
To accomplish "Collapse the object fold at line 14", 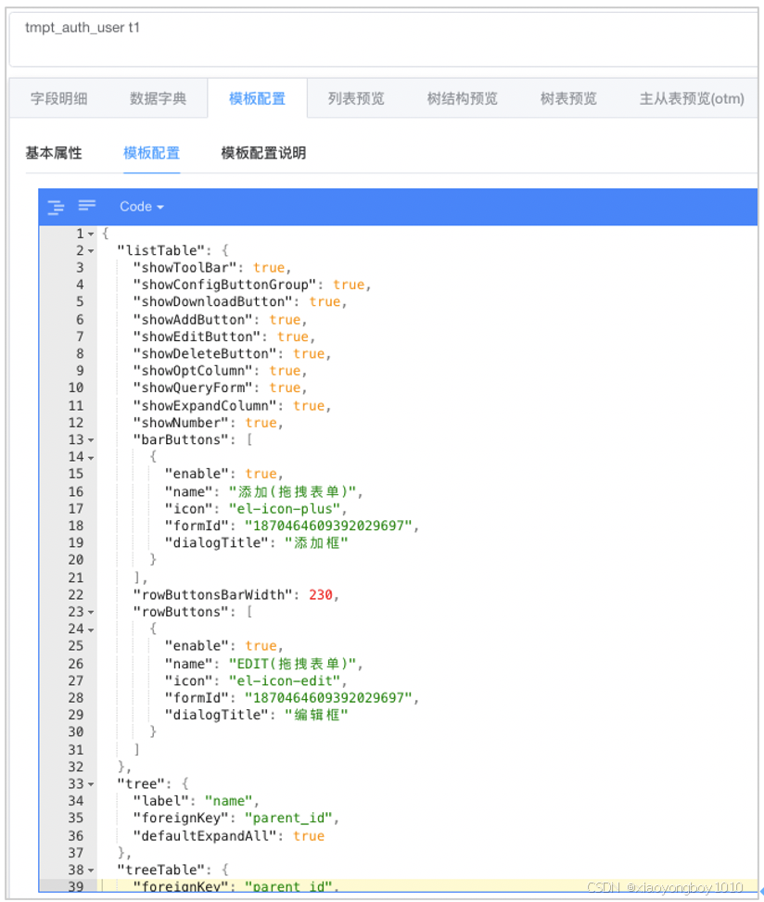I will point(91,457).
